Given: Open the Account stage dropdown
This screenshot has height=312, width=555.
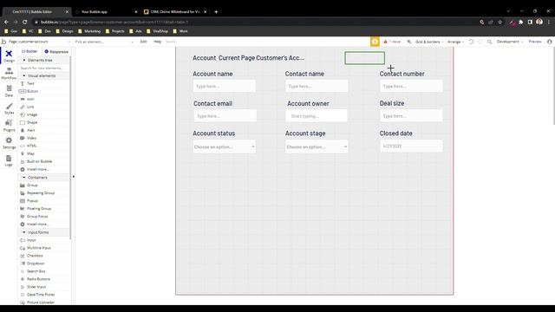Looking at the screenshot, I should 317,146.
